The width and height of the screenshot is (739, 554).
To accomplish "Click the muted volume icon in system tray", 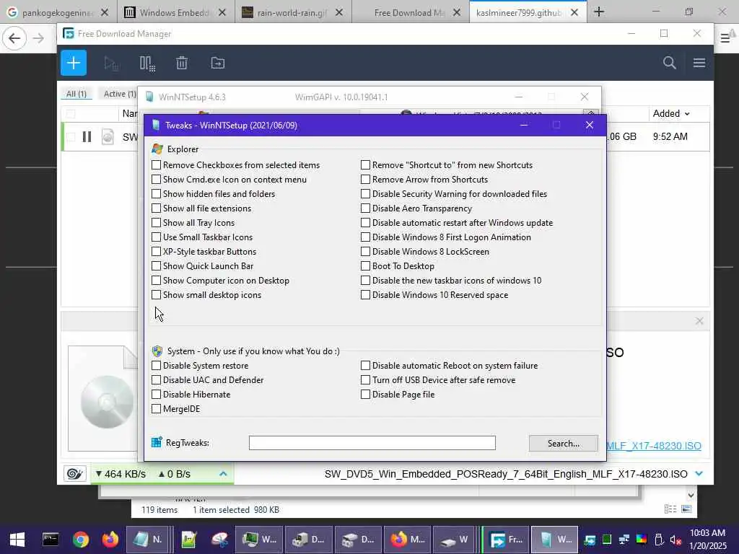I will (x=675, y=540).
